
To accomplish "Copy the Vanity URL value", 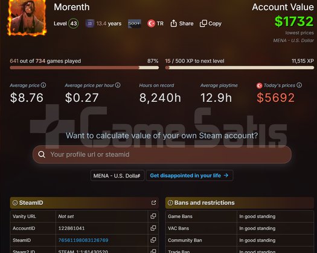I will click(x=153, y=216).
